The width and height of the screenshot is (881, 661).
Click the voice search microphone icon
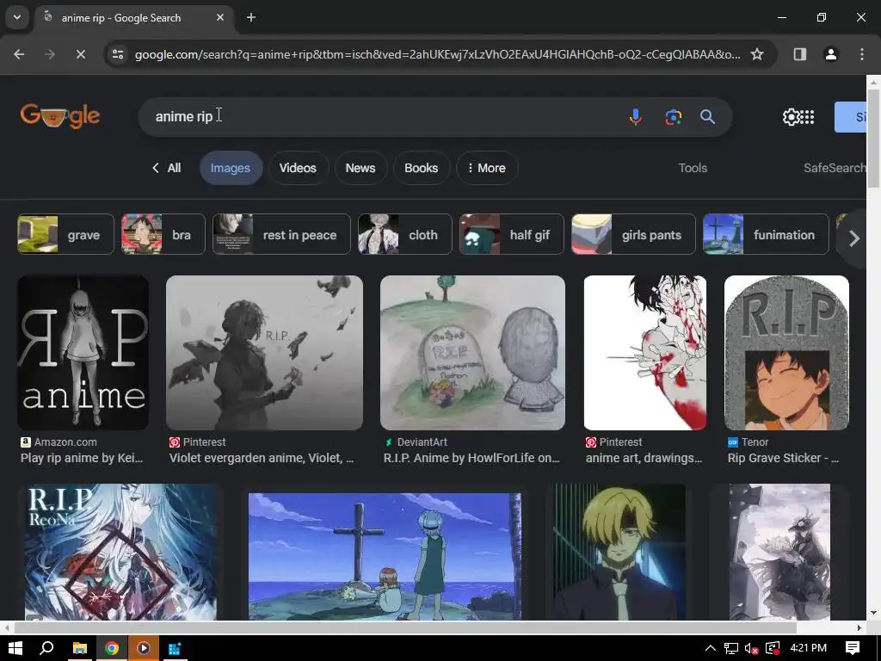636,117
